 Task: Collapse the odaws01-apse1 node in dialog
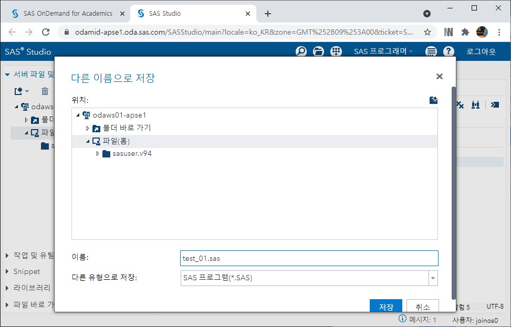pyautogui.click(x=78, y=115)
